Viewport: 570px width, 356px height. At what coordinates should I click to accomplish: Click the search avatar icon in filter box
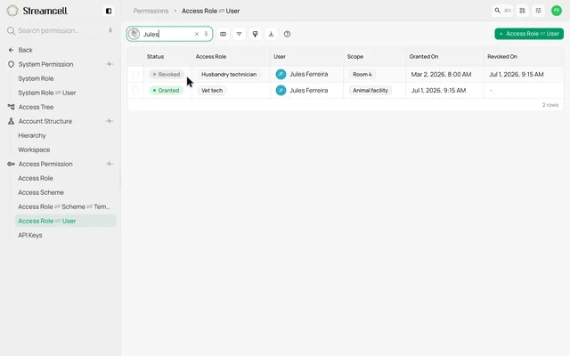[x=134, y=34]
